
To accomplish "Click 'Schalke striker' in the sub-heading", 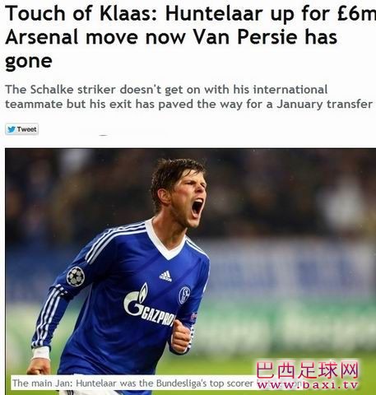I will 73,90.
